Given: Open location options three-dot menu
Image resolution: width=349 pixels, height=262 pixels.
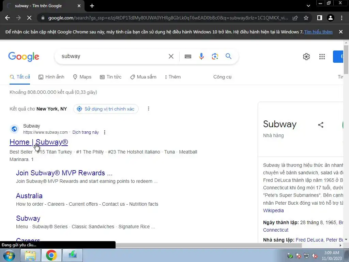Looking at the screenshot, I should tap(149, 109).
